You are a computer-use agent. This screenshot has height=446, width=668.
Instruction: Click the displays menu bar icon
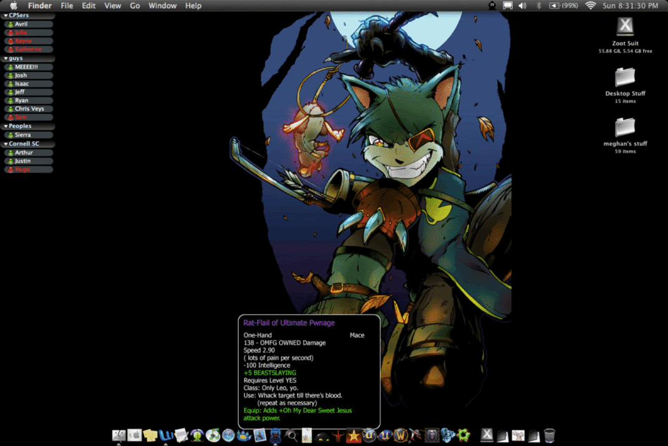coord(507,6)
